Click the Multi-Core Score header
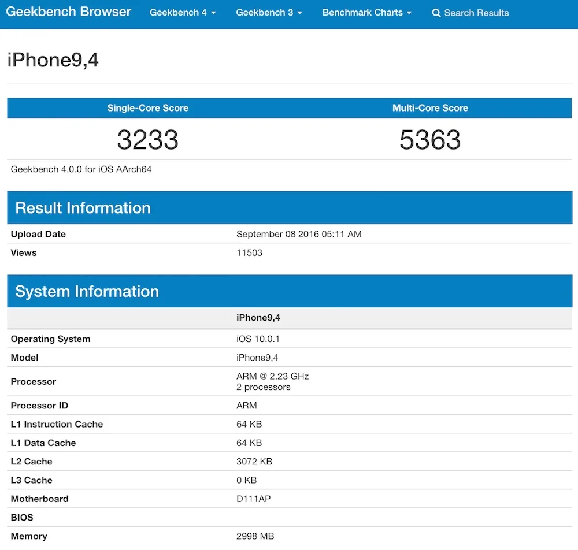 click(430, 108)
